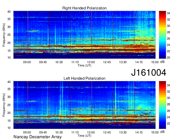The image size is (173, 140).
Task: Click the 40 frequency tick on top plot
Action: pos(9,12)
